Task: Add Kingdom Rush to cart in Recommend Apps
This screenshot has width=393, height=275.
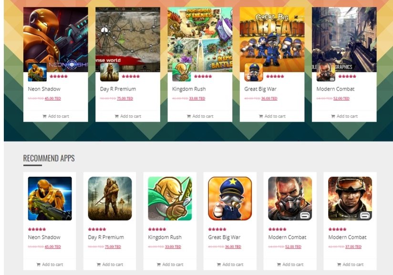Action: [170, 265]
